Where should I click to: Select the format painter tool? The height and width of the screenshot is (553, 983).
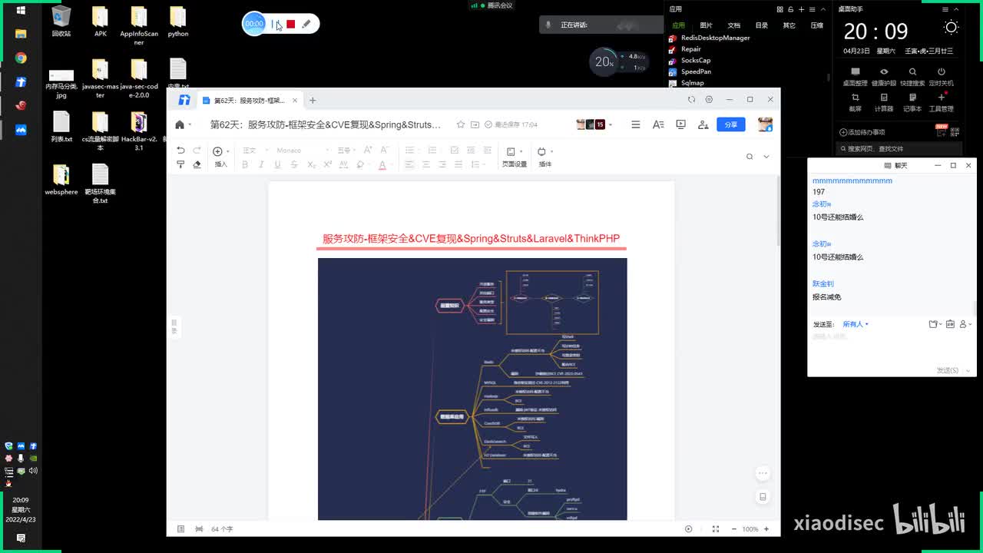tap(180, 164)
